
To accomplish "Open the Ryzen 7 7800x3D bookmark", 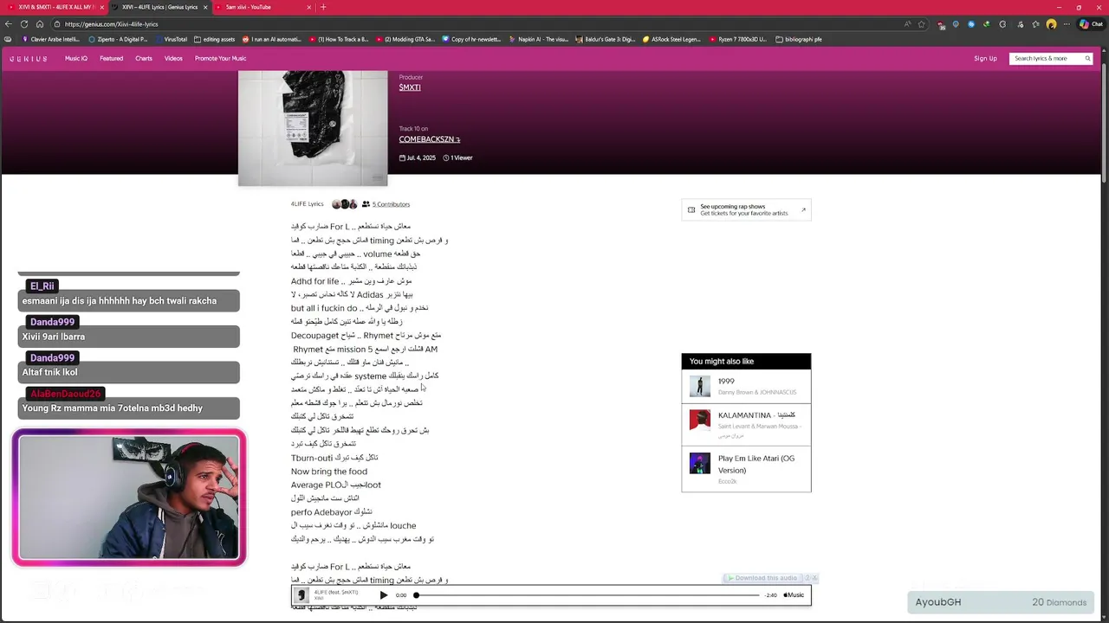I will (738, 39).
